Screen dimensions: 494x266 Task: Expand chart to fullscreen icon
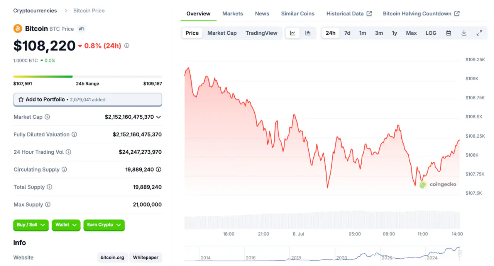479,33
